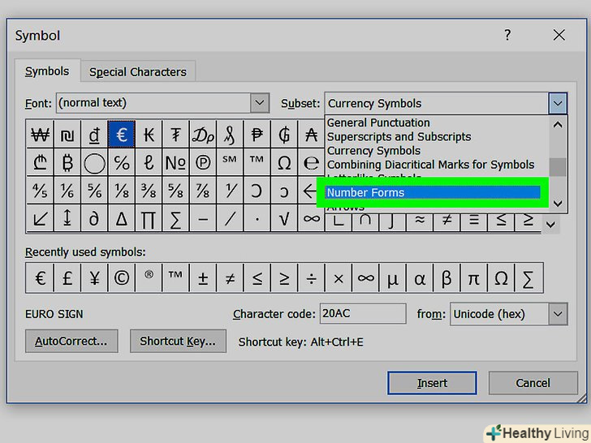Collapse the Subset dropdown arrow
The height and width of the screenshot is (443, 591).
coord(557,103)
